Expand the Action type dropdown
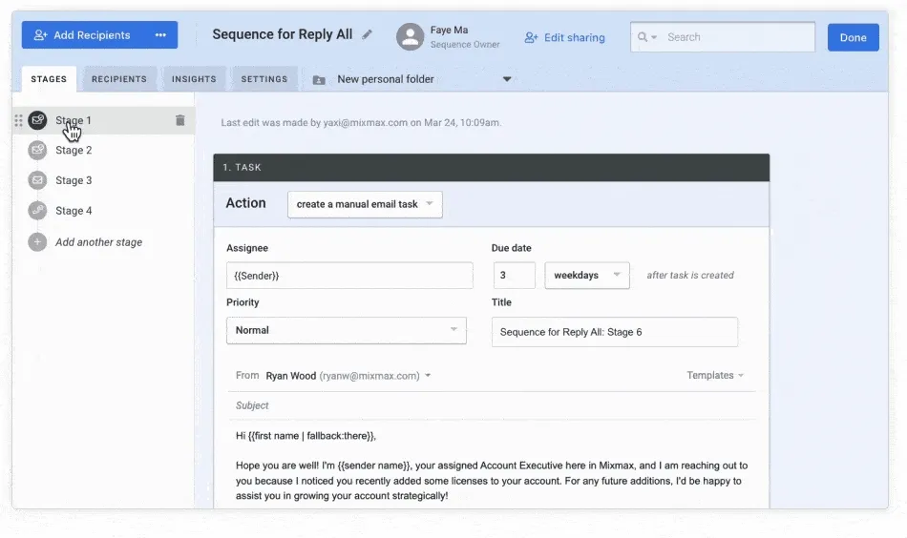The width and height of the screenshot is (907, 538). [365, 204]
